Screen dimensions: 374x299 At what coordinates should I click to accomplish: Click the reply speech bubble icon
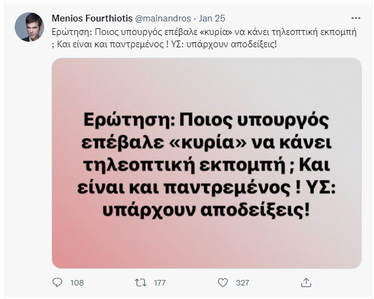(x=58, y=282)
